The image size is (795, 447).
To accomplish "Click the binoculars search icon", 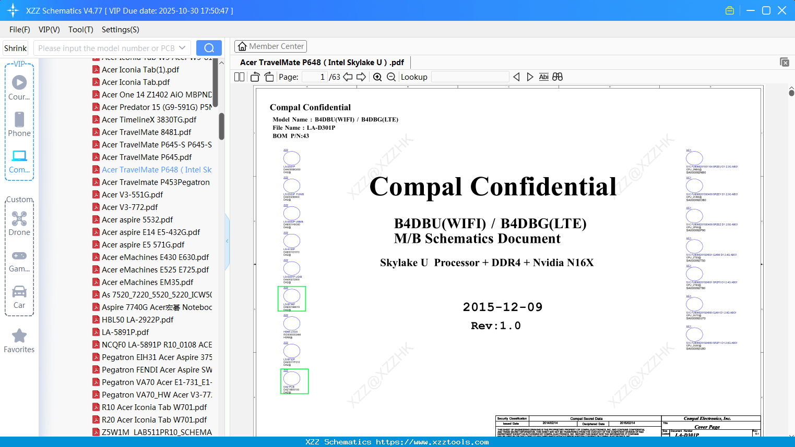I will pyautogui.click(x=557, y=77).
